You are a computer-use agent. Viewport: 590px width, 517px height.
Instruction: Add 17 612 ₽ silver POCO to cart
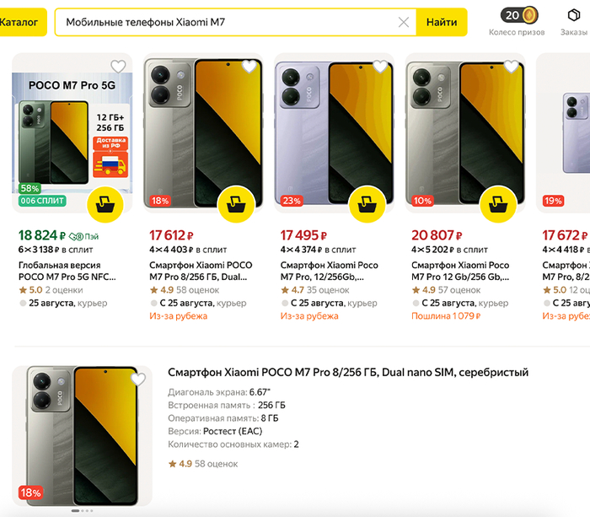(236, 204)
